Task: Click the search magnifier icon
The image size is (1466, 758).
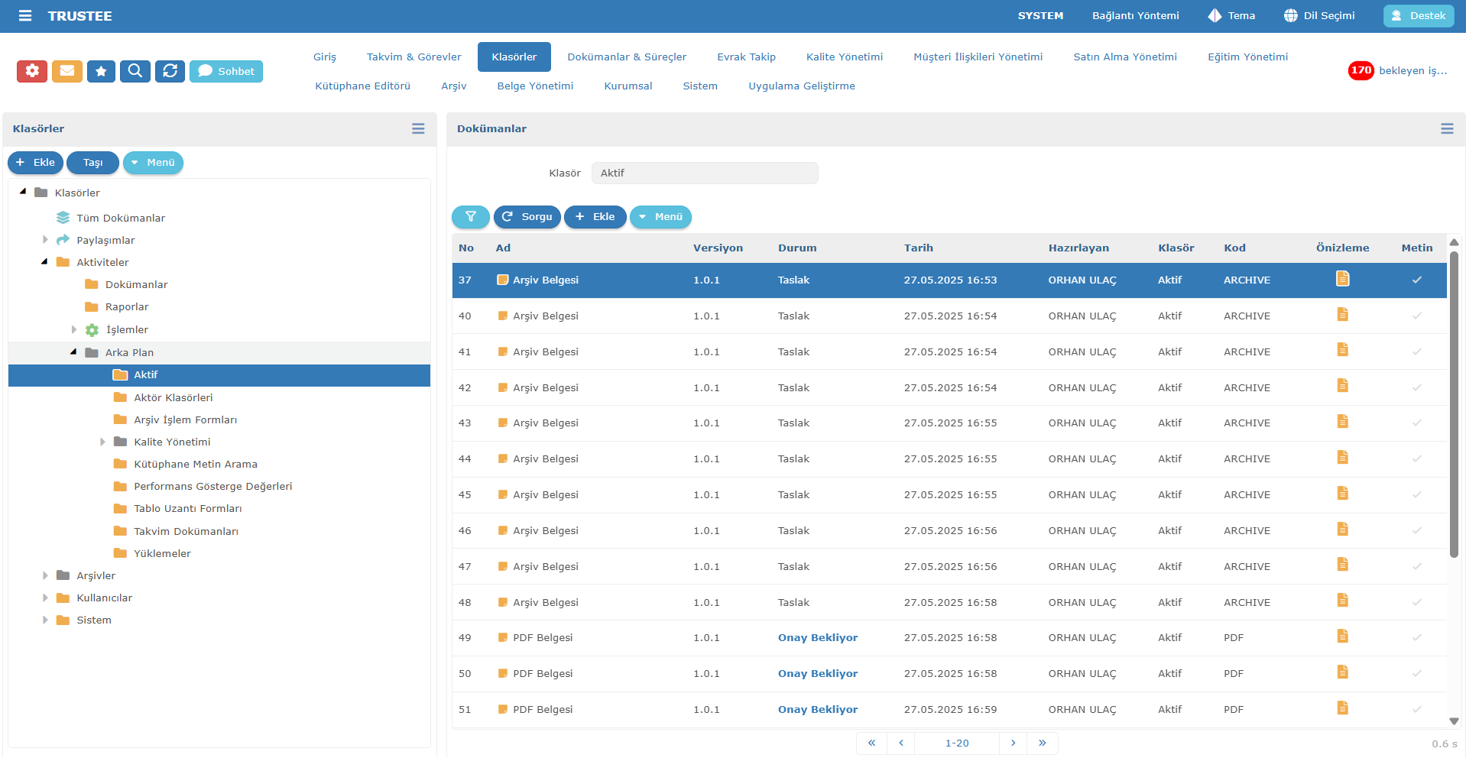Action: [135, 71]
